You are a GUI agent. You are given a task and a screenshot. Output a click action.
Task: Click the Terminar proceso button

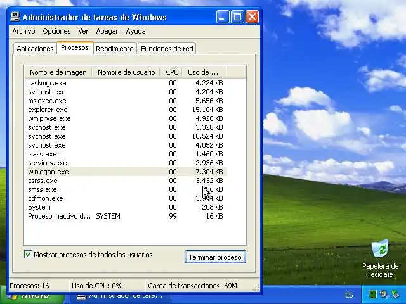click(215, 257)
